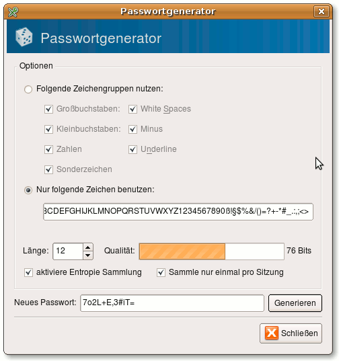Viewport: 339px width, 361px height.
Task: Uncheck 'Sammle nur einmal pro Sitzung'
Action: [x=161, y=272]
